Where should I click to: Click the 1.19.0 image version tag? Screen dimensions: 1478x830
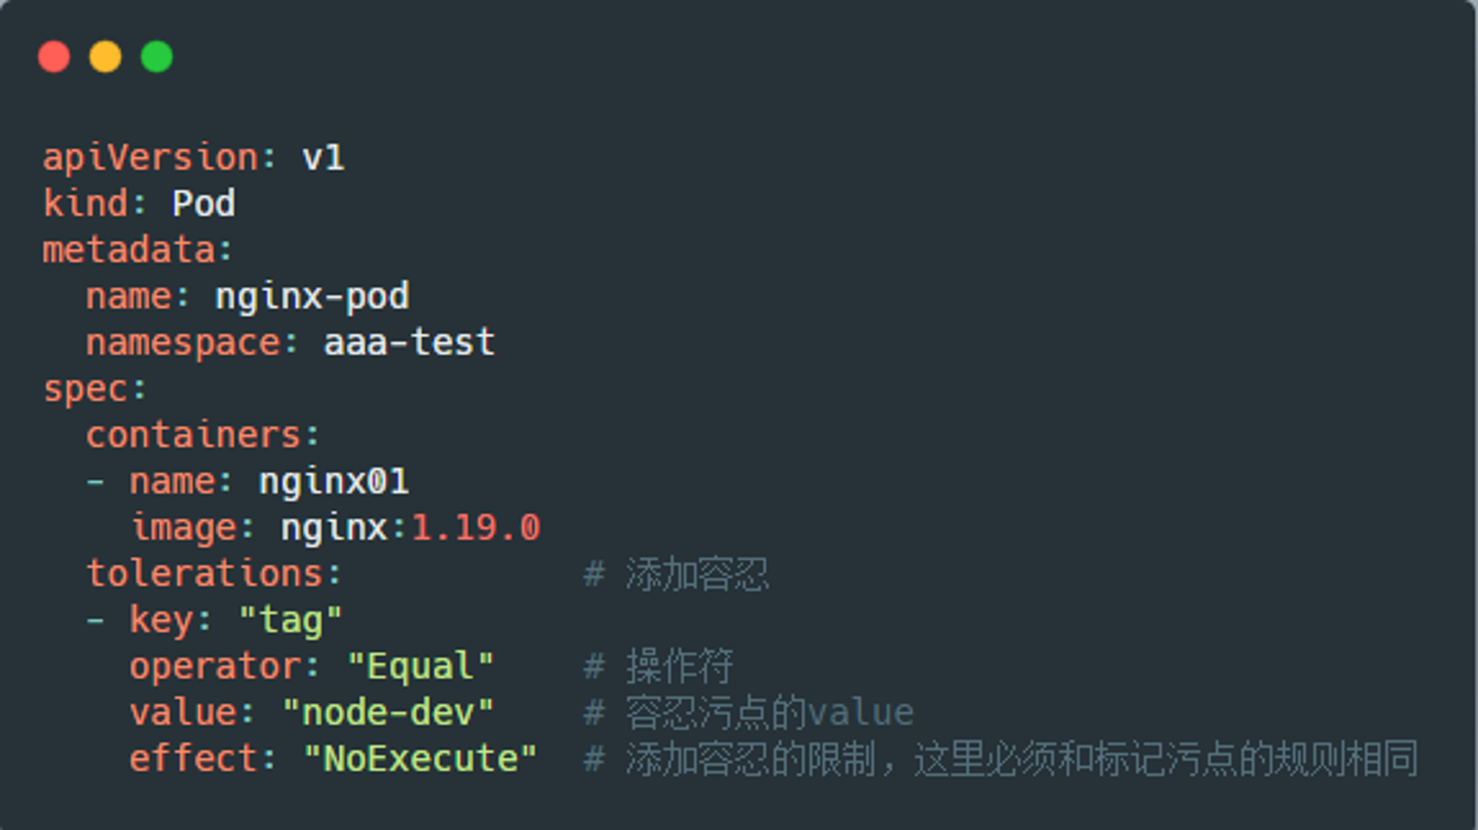(476, 528)
